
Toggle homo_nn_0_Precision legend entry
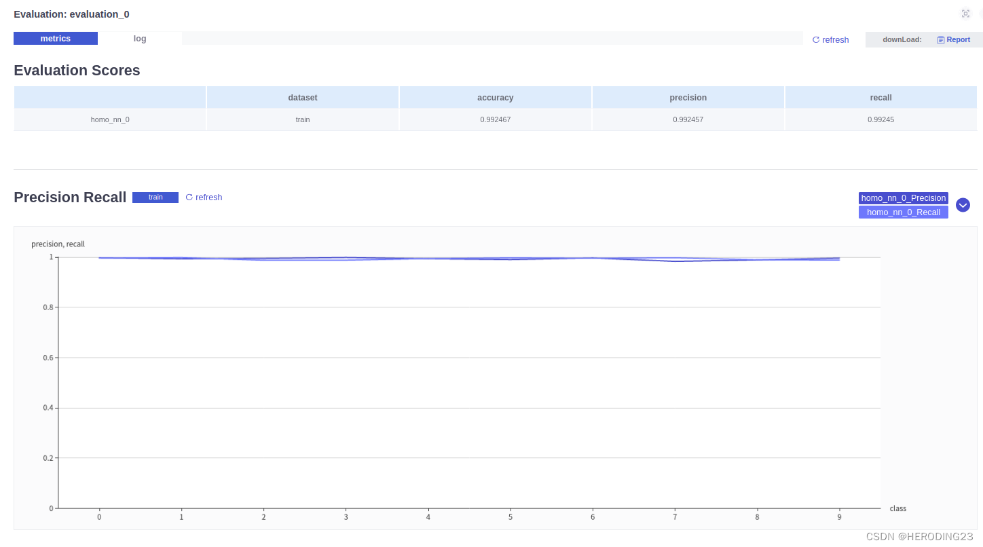904,198
